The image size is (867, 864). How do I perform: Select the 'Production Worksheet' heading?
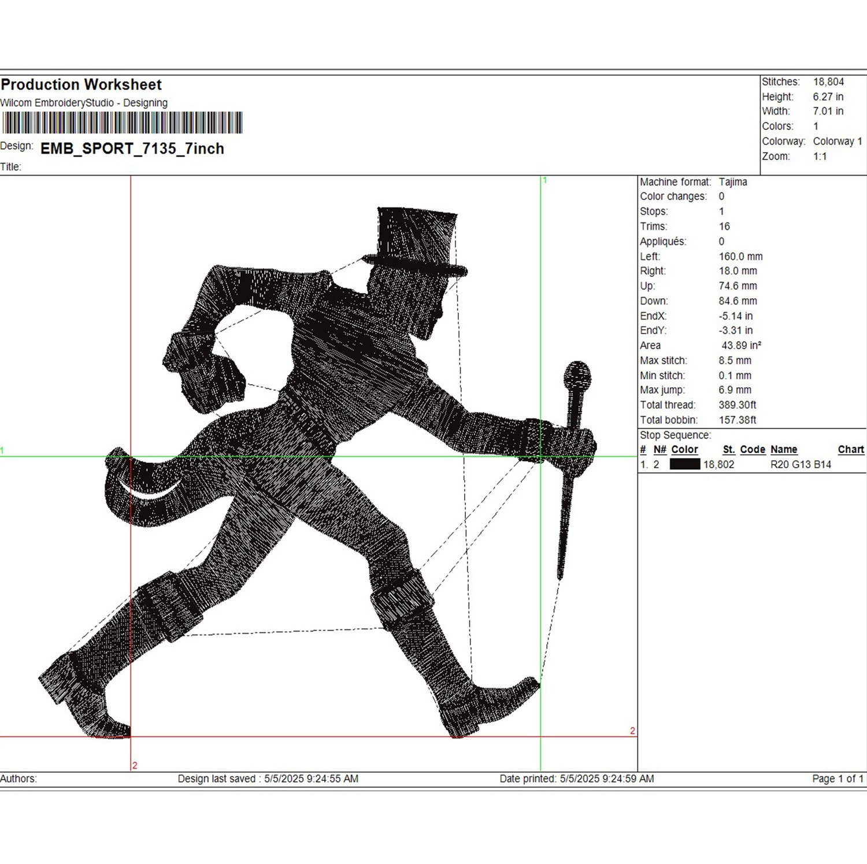point(81,85)
